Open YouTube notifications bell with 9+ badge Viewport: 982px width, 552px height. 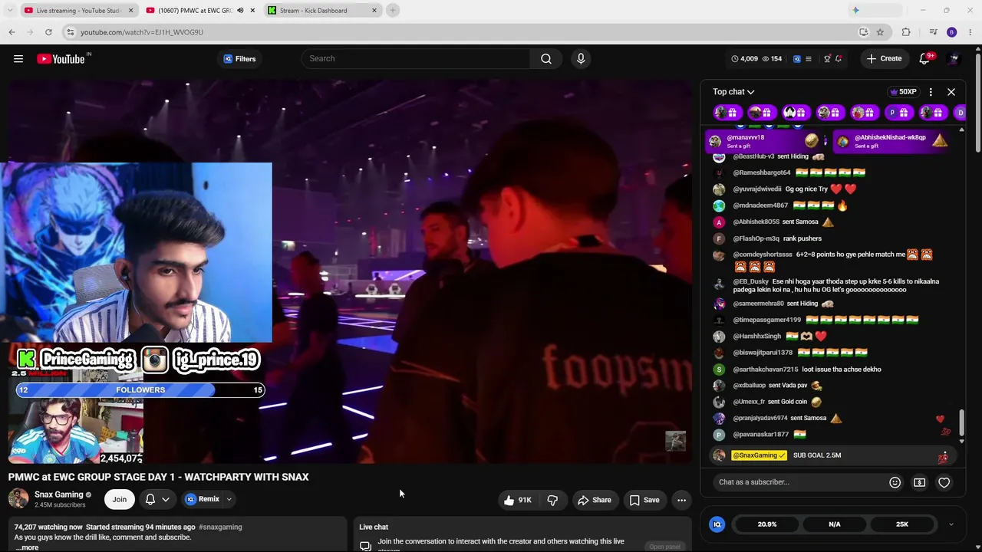[925, 59]
